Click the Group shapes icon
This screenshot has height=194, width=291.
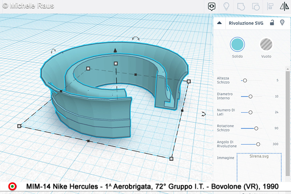(241, 7)
